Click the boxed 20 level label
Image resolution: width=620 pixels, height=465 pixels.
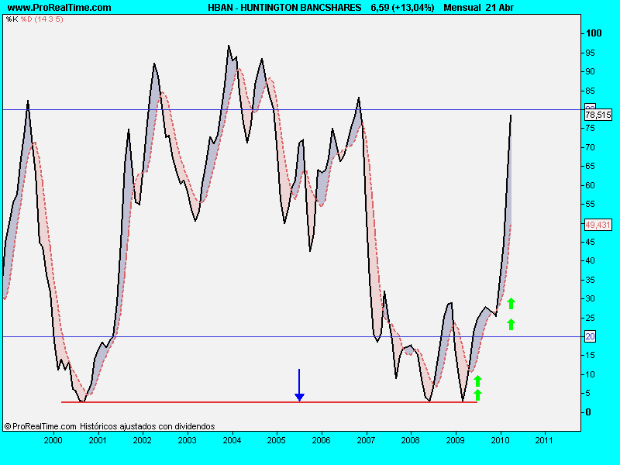pos(590,336)
